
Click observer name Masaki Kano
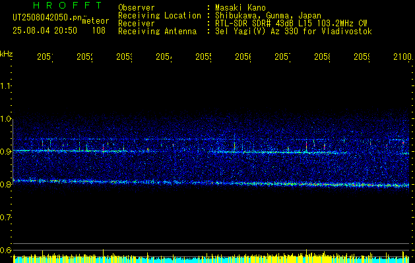[240, 8]
